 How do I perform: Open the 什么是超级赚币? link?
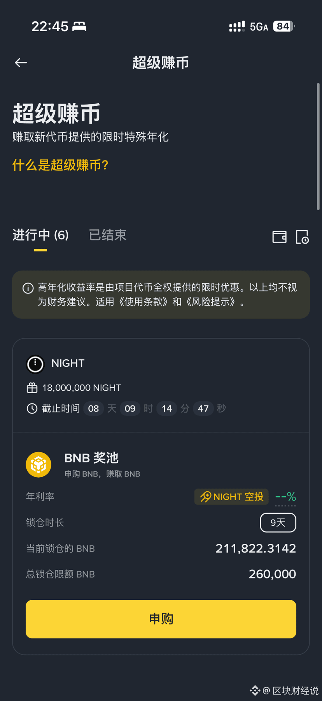[x=60, y=165]
